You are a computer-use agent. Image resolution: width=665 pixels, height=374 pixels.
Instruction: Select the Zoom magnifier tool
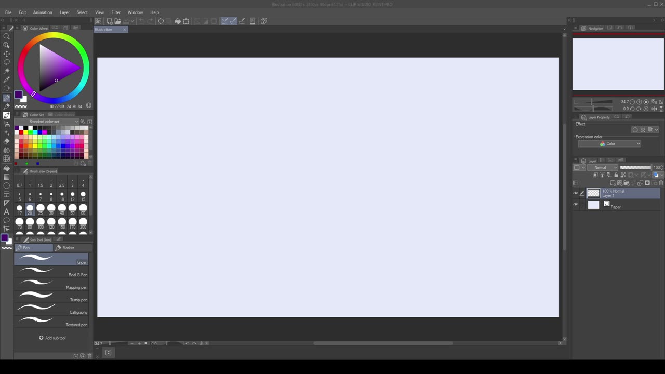[x=7, y=36]
